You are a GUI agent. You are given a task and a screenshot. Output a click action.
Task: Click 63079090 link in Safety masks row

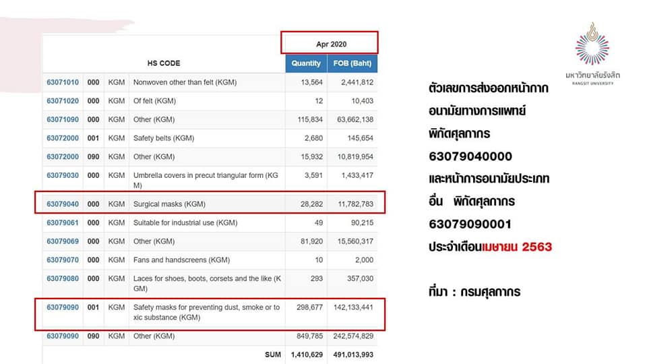pyautogui.click(x=63, y=307)
